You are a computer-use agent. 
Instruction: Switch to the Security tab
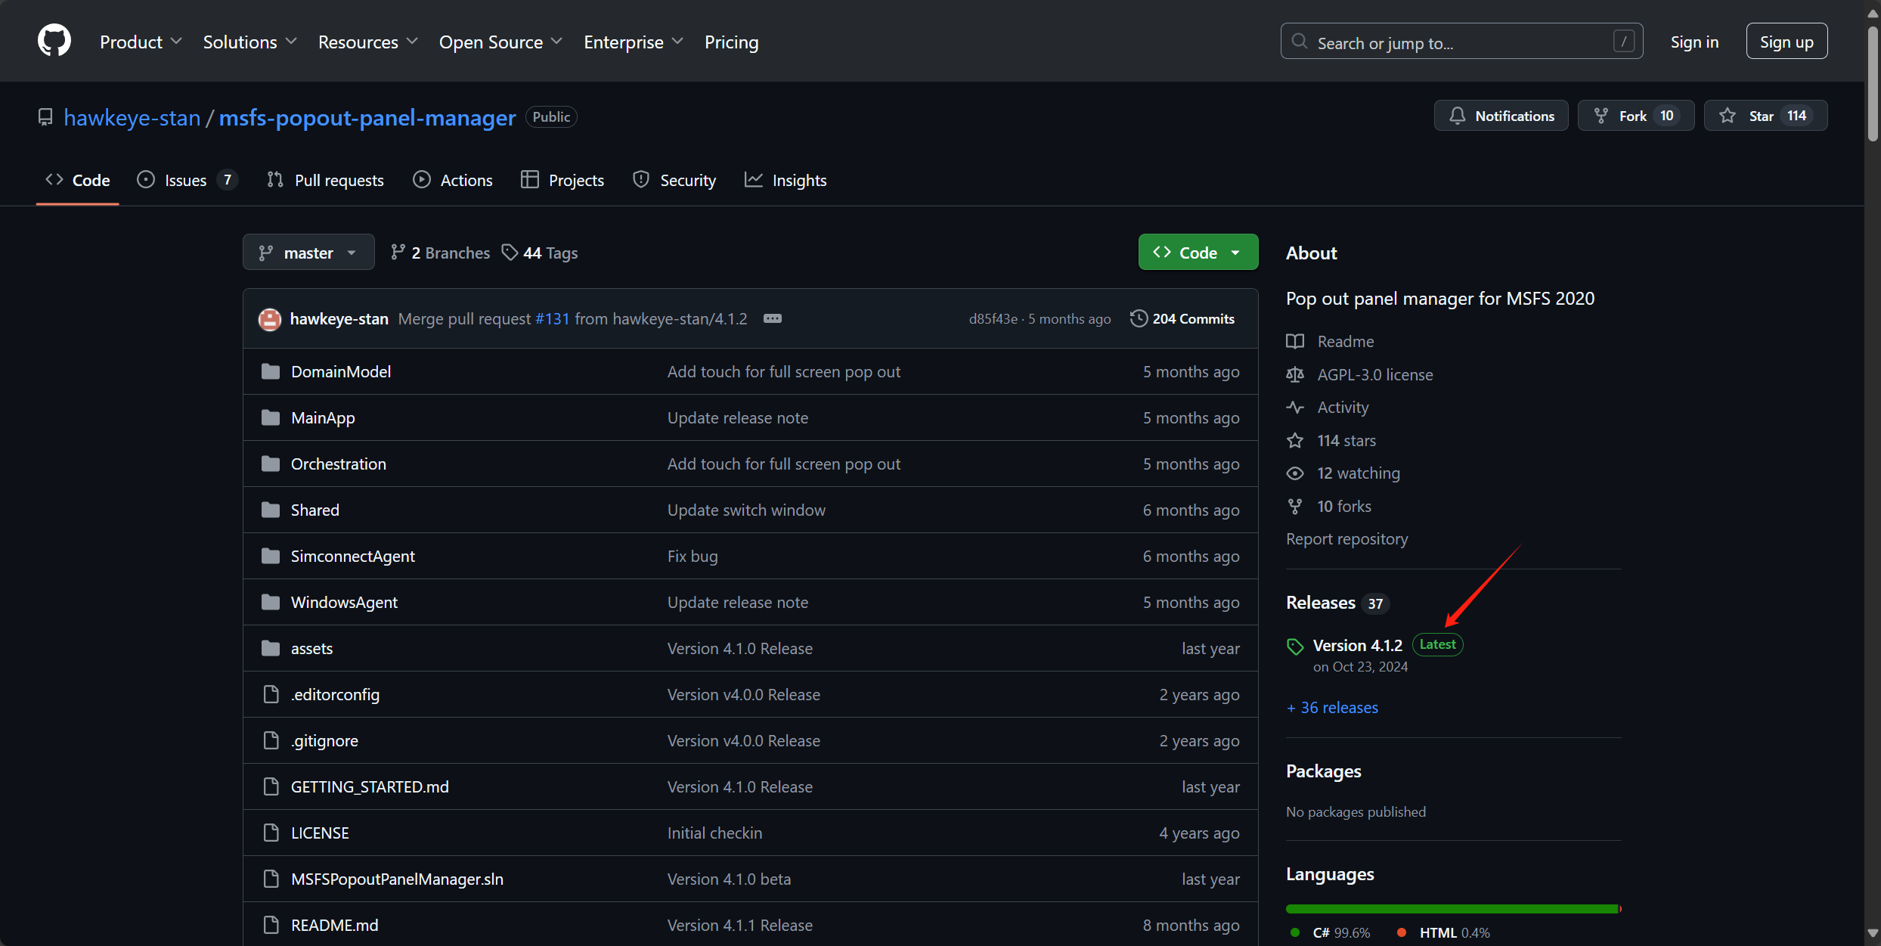(674, 180)
